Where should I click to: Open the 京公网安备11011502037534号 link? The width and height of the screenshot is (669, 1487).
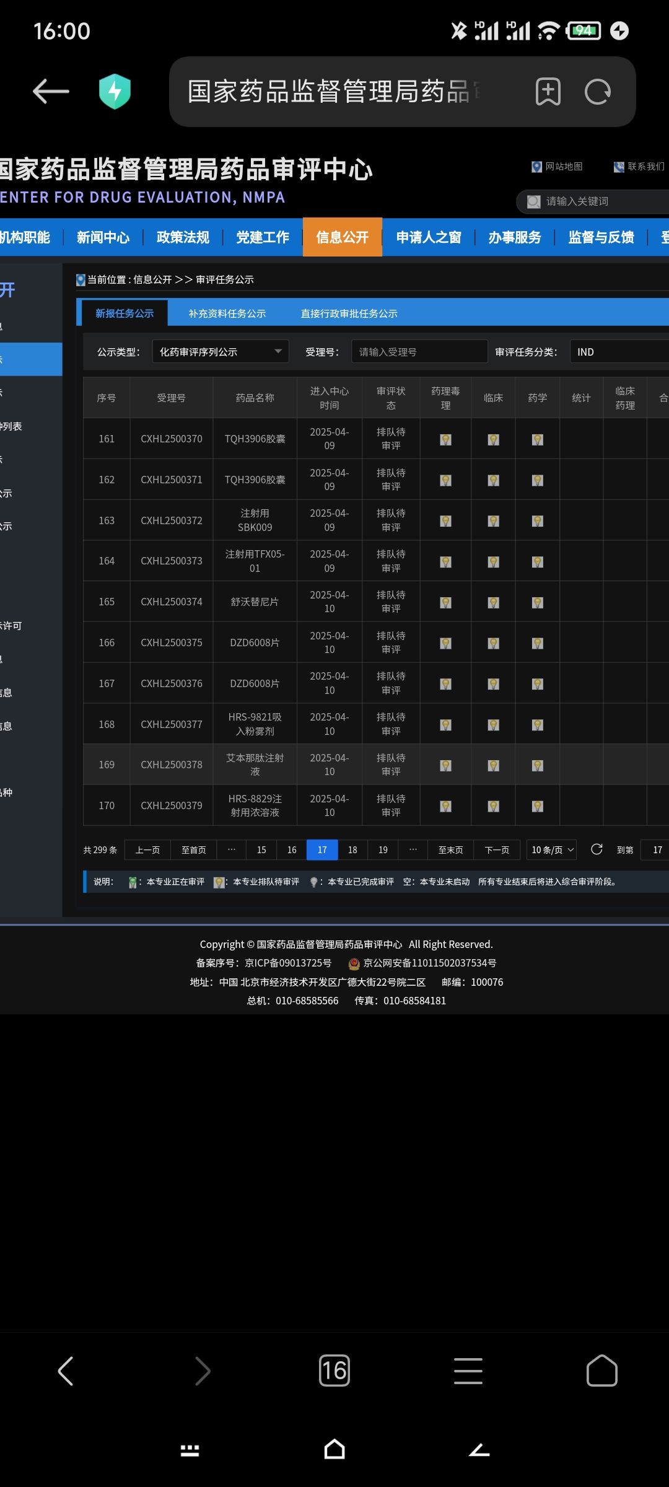click(430, 963)
